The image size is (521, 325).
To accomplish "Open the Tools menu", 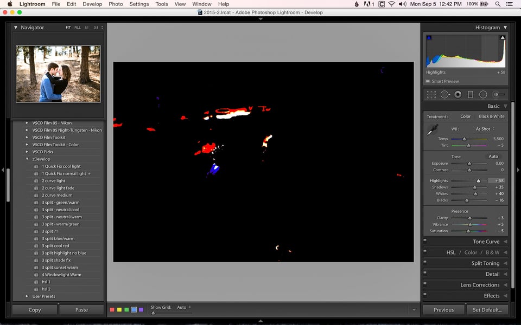I will [x=162, y=4].
